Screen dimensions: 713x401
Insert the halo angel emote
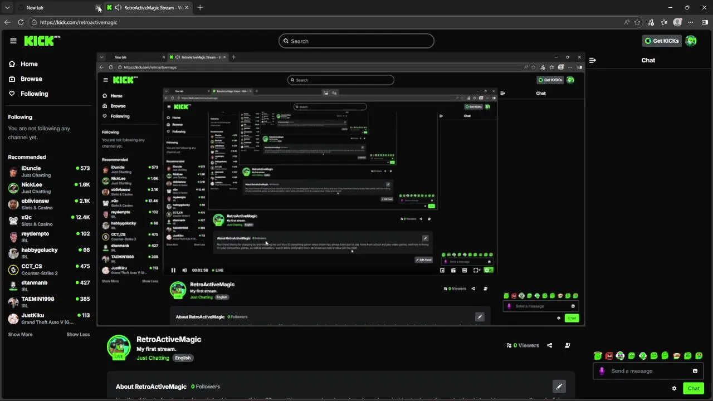(x=598, y=356)
